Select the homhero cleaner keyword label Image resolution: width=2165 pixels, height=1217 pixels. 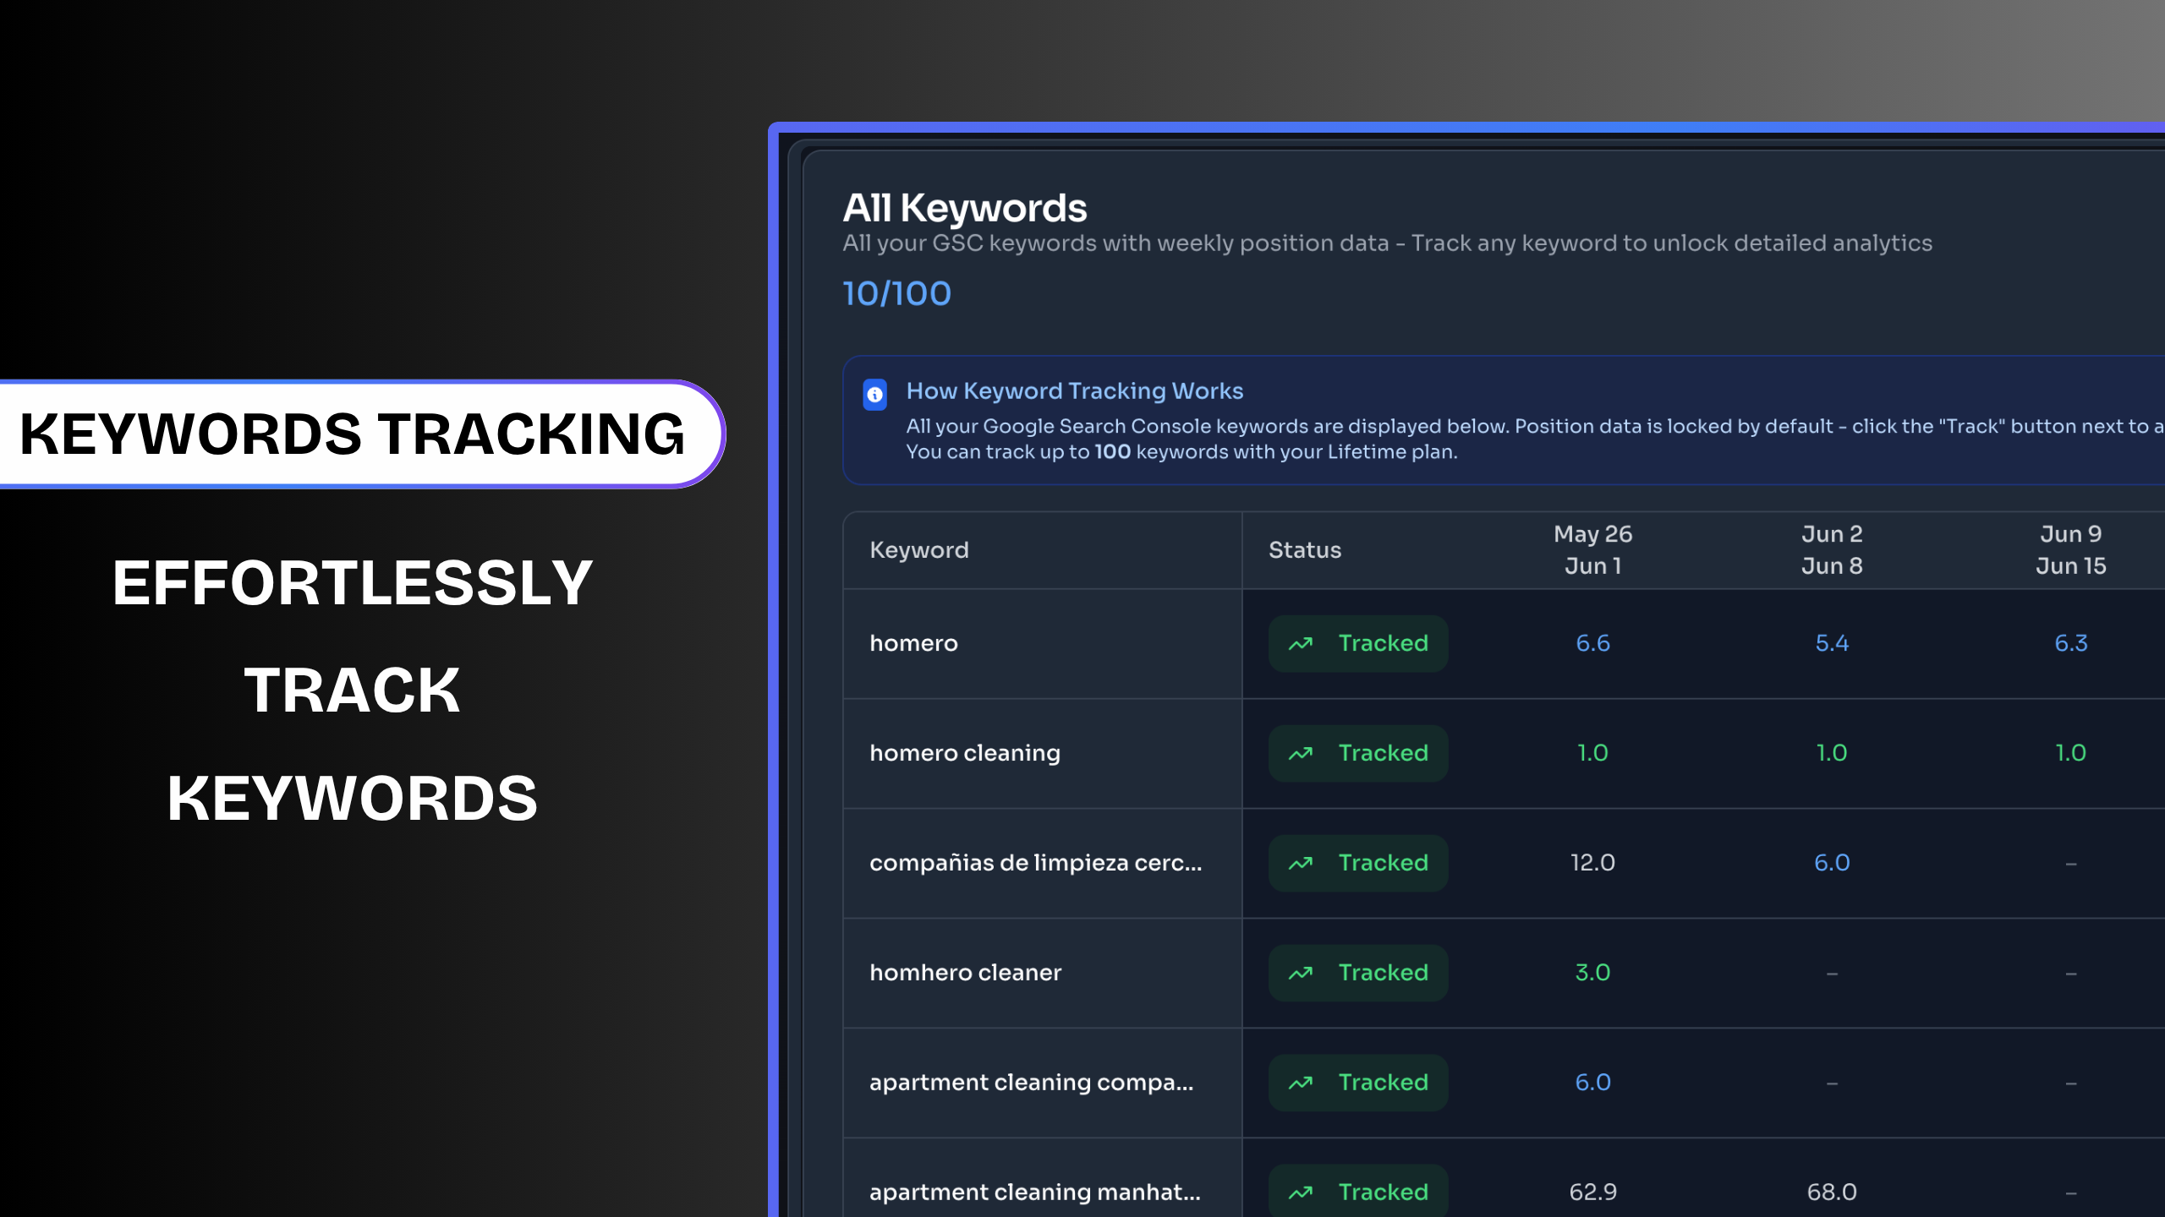[x=965, y=973]
